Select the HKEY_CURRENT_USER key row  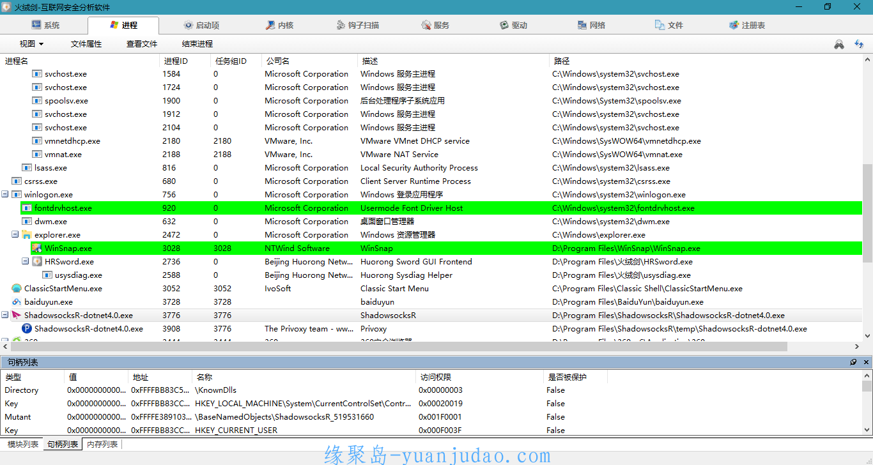pyautogui.click(x=431, y=430)
